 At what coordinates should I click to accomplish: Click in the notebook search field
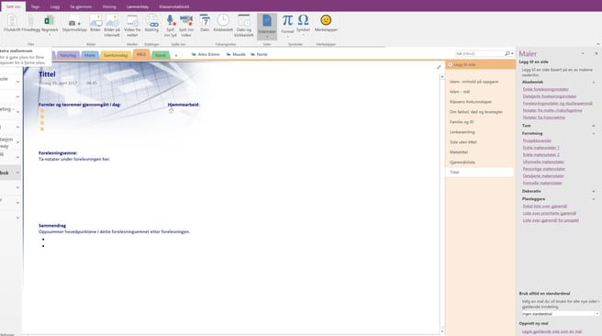[480, 54]
